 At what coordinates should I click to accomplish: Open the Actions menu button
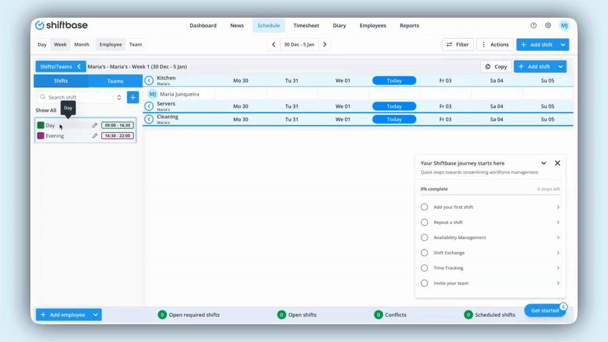(495, 45)
